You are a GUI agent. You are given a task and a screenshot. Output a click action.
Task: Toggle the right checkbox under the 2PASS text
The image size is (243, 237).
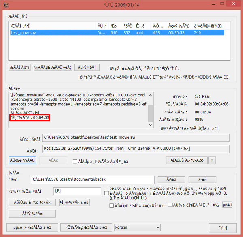pos(170,205)
